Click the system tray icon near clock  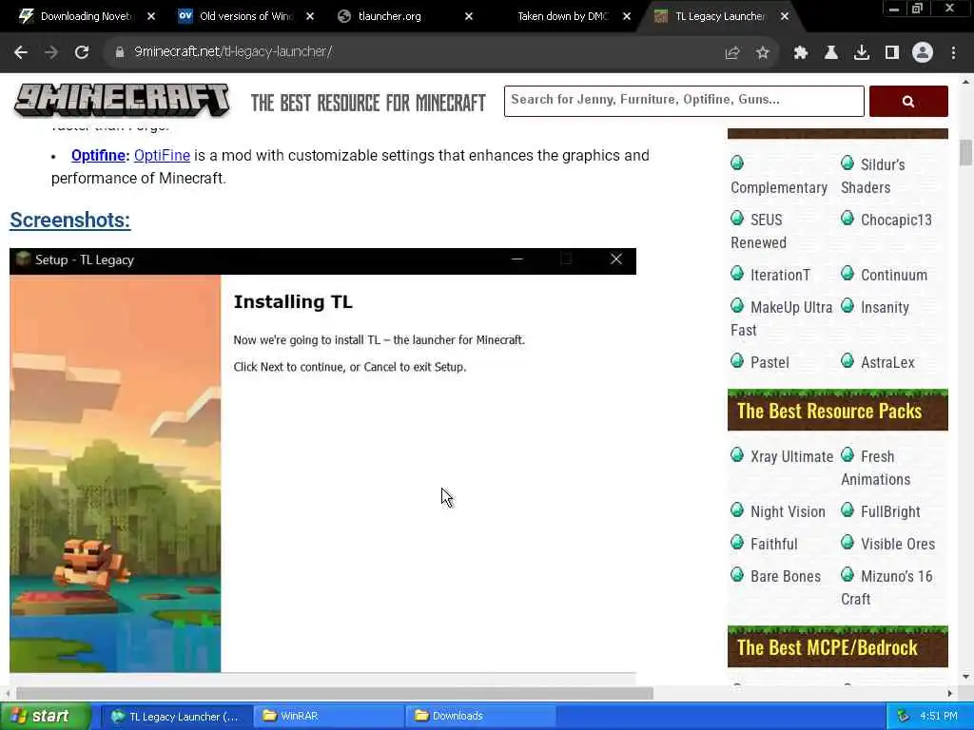coord(904,717)
